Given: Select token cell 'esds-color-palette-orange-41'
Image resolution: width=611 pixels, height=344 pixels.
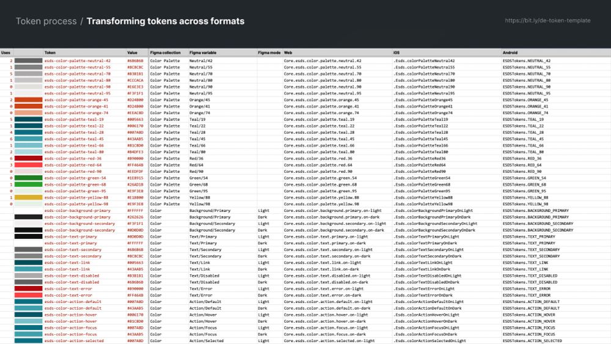Looking at the screenshot, I should click(x=76, y=106).
